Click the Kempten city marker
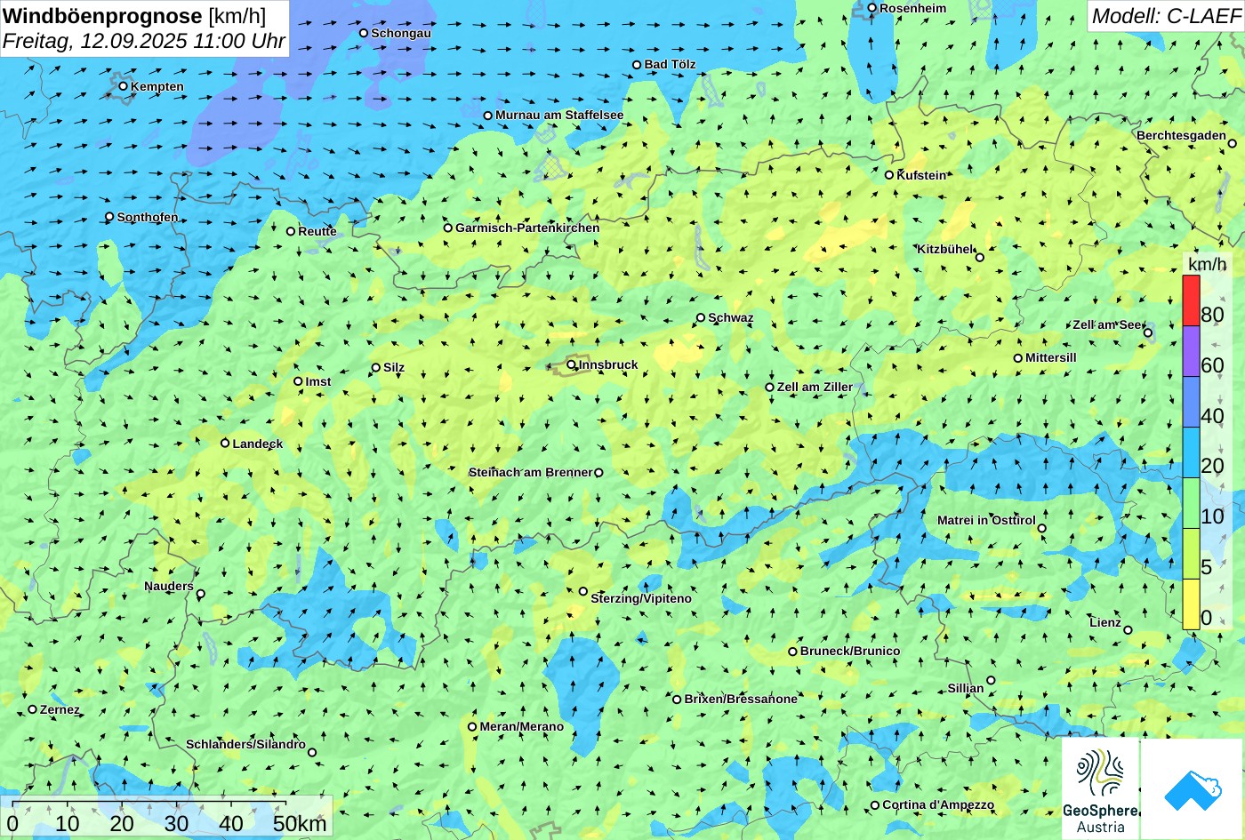The width and height of the screenshot is (1245, 840). pyautogui.click(x=124, y=86)
